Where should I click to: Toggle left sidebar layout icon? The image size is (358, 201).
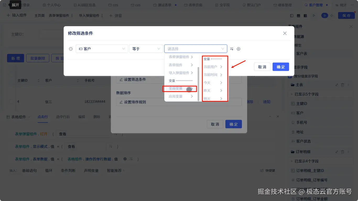(292, 16)
